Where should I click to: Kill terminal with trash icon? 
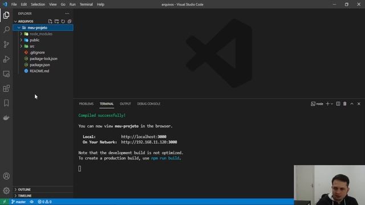click(344, 104)
